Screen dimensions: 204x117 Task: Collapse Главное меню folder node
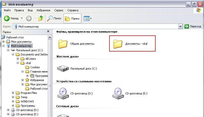[23, 72]
